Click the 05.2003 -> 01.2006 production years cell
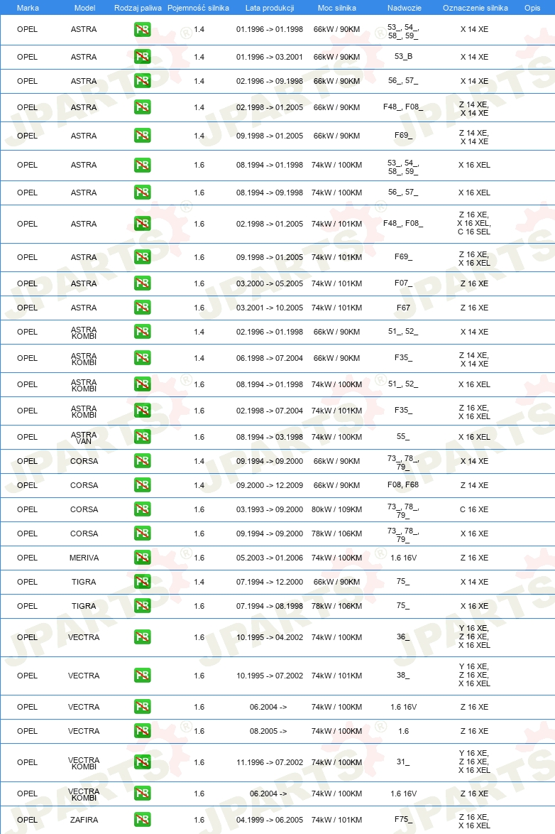Screen dimensions: 555x834 point(270,558)
